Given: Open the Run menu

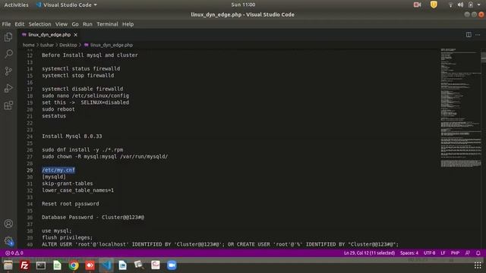Looking at the screenshot, I should click(87, 24).
